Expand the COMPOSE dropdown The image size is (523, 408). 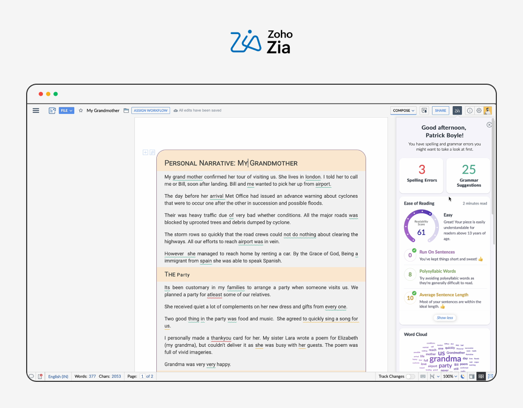403,110
